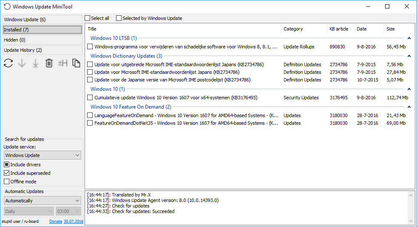This screenshot has height=227, width=417.
Task: Tick checkbox for Cumulatieve update KB3176495
Action: [90, 98]
